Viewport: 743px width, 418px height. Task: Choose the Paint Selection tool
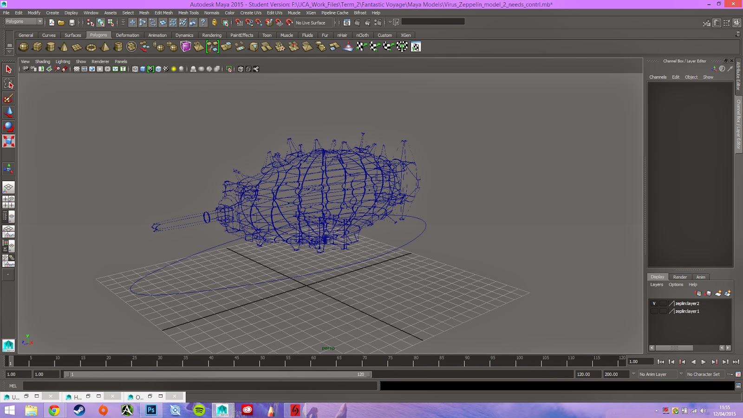(x=8, y=98)
